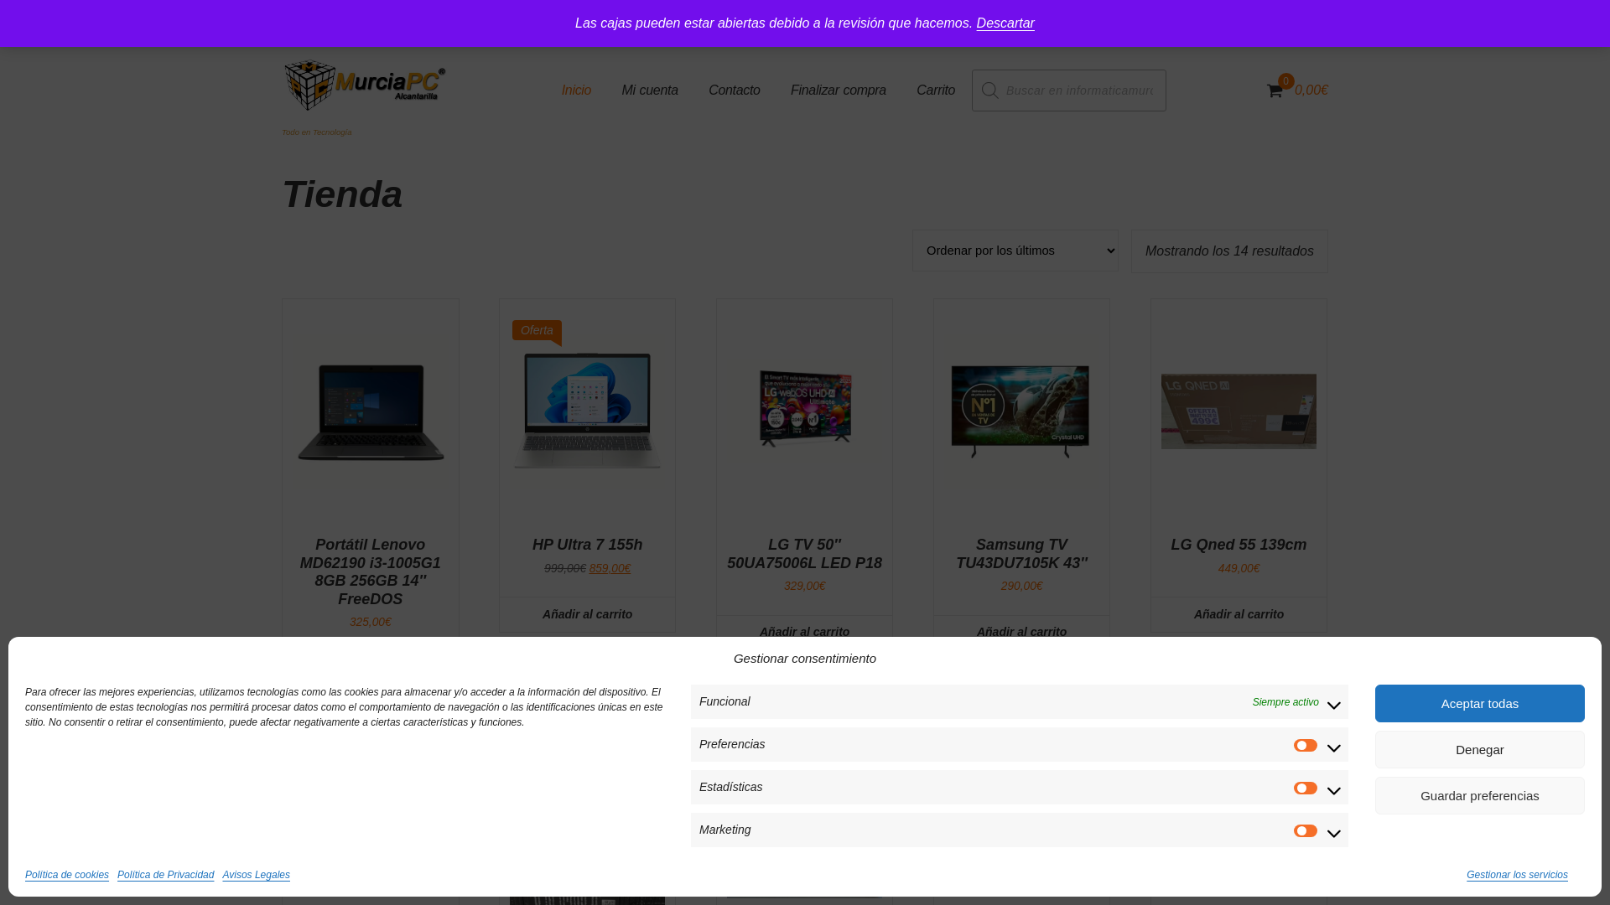Expand the Estadísticas section chevron
Viewport: 1610px width, 905px height.
point(1333,790)
